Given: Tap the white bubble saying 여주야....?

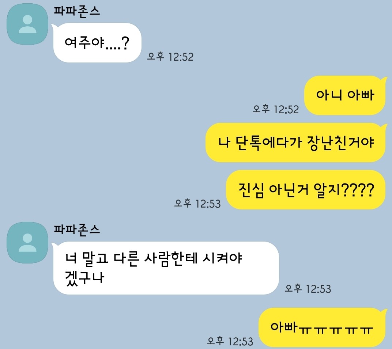Looking at the screenshot, I should [x=97, y=43].
